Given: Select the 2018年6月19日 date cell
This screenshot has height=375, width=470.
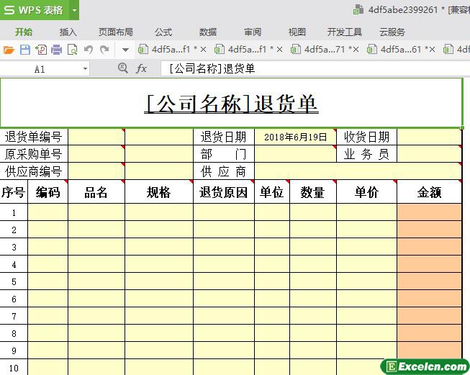Looking at the screenshot, I should [x=295, y=137].
